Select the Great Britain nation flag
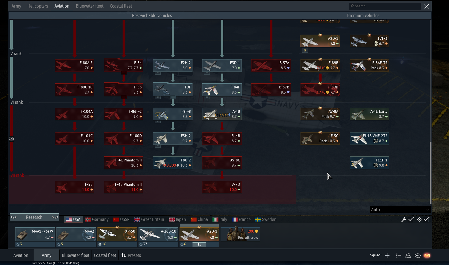449x265 pixels. 149,220
